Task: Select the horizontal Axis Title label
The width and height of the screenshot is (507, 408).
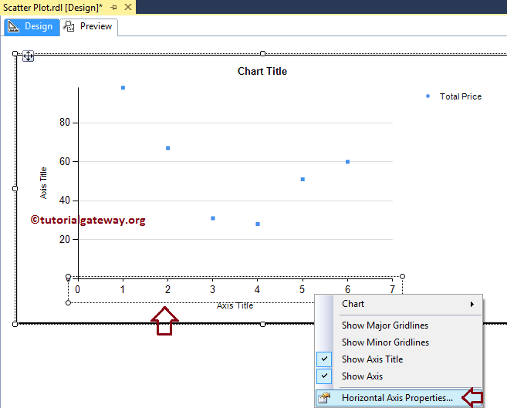Action: coord(235,305)
